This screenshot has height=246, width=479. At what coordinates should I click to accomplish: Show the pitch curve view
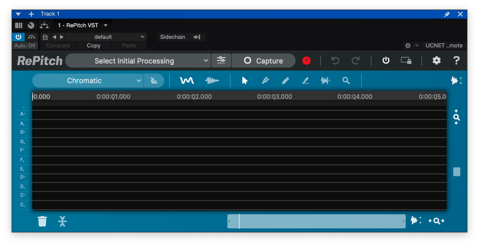(186, 81)
